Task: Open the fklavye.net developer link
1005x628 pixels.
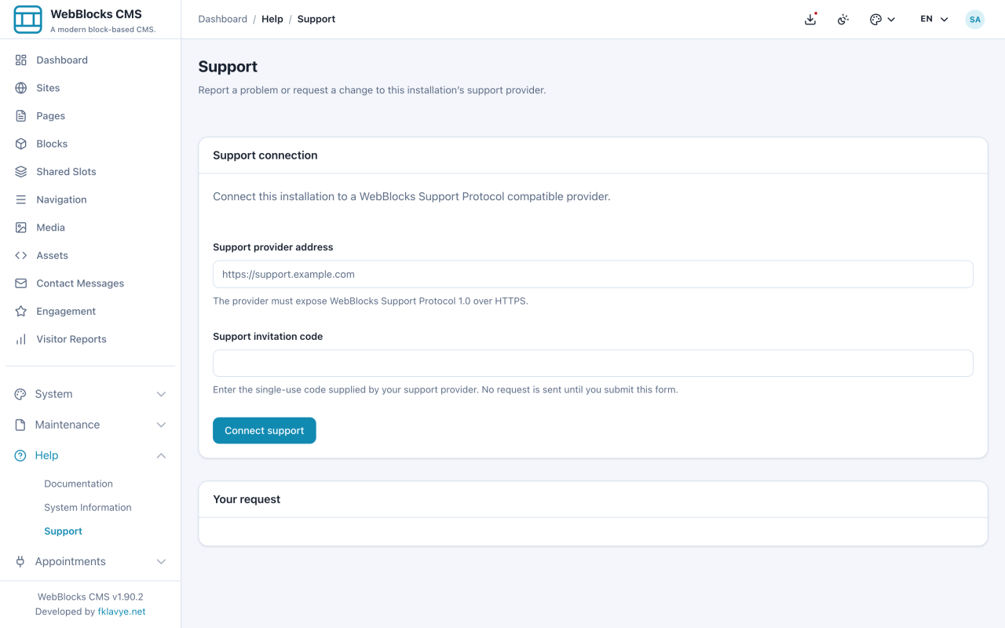Action: (x=122, y=612)
